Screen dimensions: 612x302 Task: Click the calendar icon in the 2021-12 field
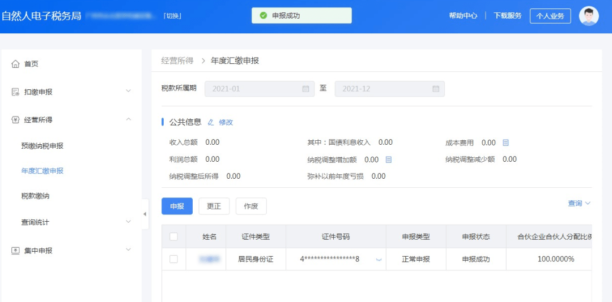pyautogui.click(x=436, y=89)
